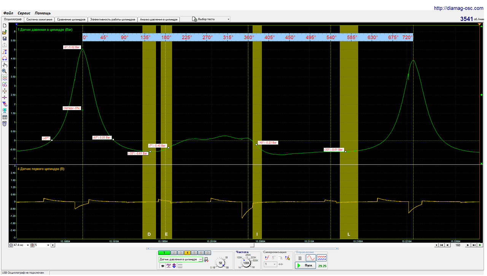Toggle the D channel button
This screenshot has width=487, height=276.
pos(208,253)
